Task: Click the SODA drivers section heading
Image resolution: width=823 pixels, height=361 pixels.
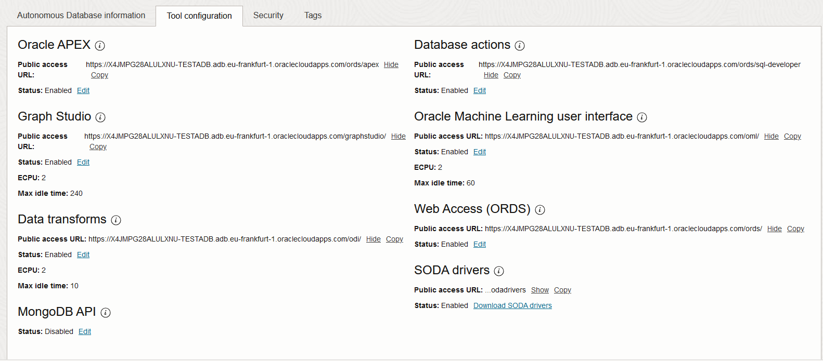Action: point(452,270)
